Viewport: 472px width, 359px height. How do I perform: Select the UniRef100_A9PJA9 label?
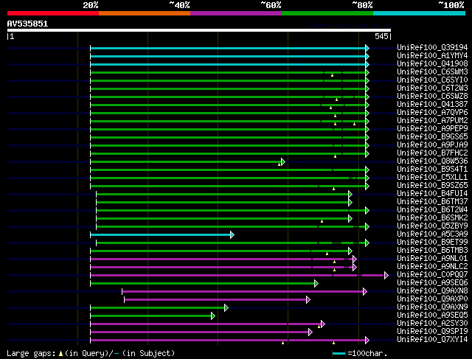432,145
